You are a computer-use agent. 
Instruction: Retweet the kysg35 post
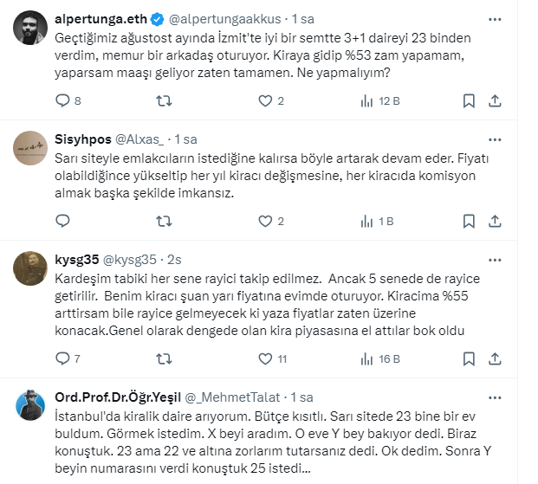tap(162, 358)
